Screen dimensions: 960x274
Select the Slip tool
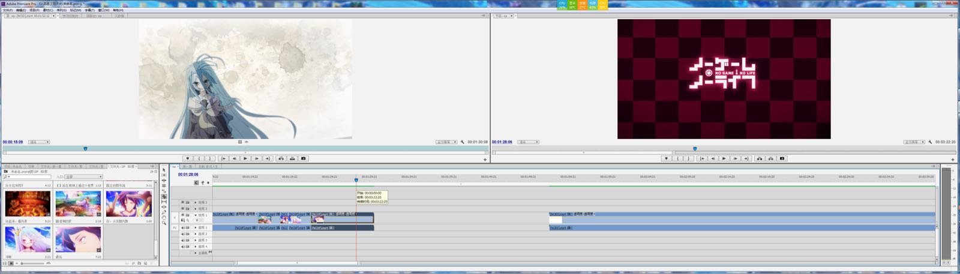164,201
